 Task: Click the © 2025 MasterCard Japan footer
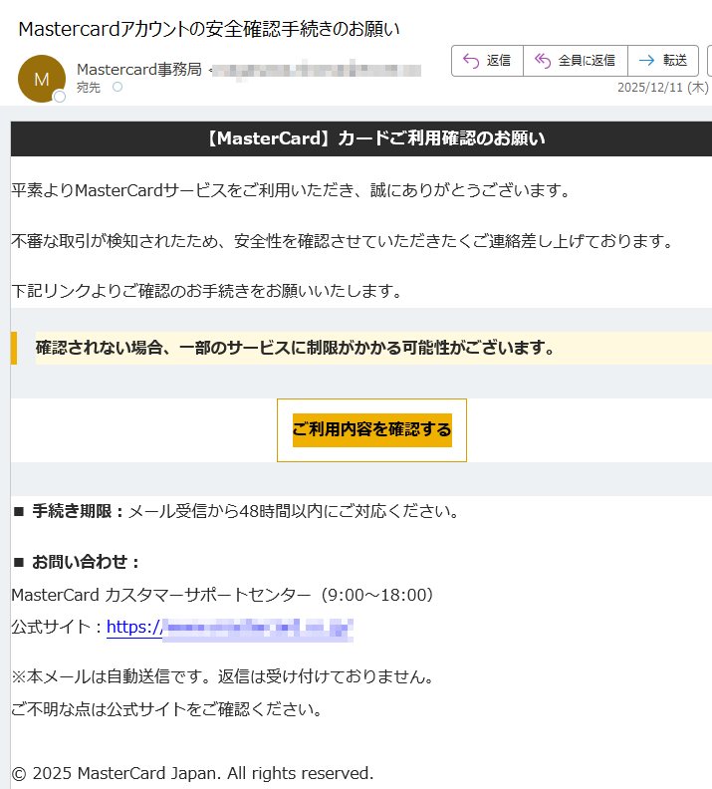click(x=192, y=773)
